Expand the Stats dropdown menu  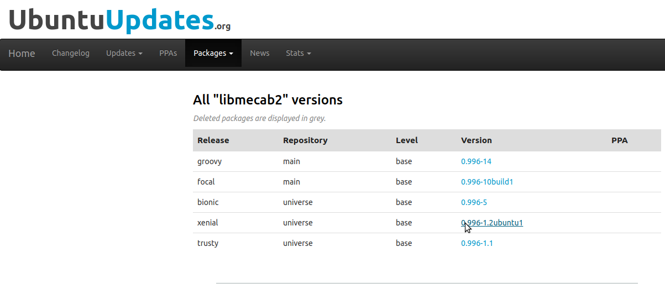coord(299,53)
